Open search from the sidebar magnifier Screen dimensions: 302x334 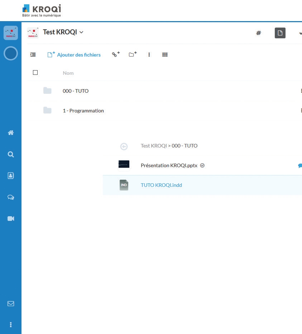tap(11, 154)
